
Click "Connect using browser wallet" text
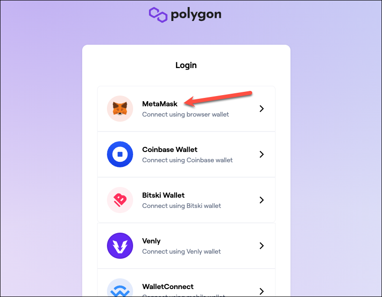[x=186, y=115]
